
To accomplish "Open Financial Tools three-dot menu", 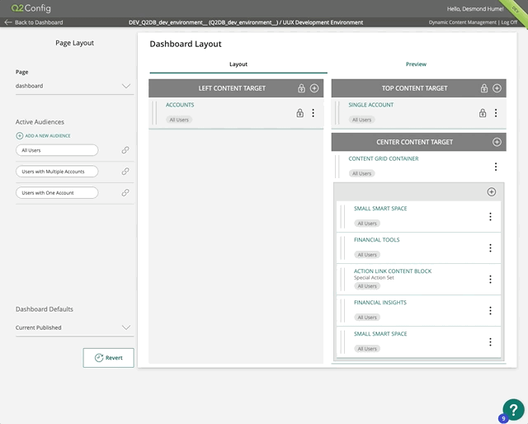I will pos(490,247).
